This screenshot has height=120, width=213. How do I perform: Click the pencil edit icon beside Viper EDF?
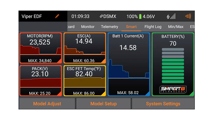coord(57,16)
